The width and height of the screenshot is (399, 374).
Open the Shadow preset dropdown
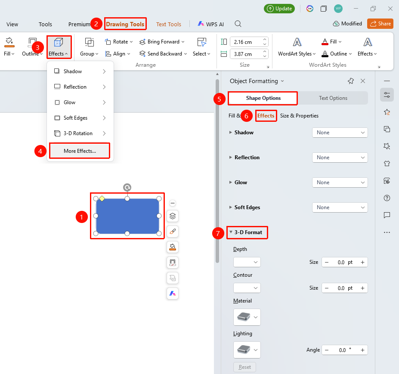pos(340,133)
